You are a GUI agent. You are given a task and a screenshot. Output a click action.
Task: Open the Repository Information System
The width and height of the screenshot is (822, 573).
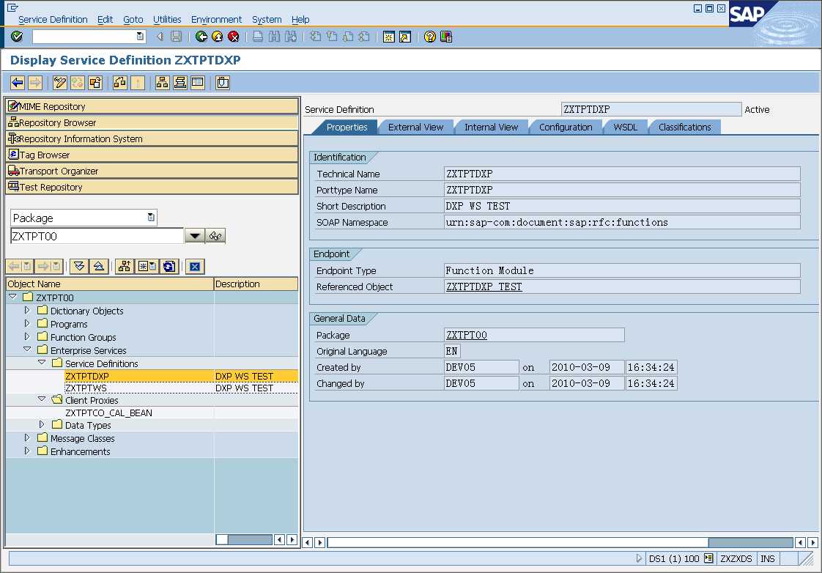152,138
